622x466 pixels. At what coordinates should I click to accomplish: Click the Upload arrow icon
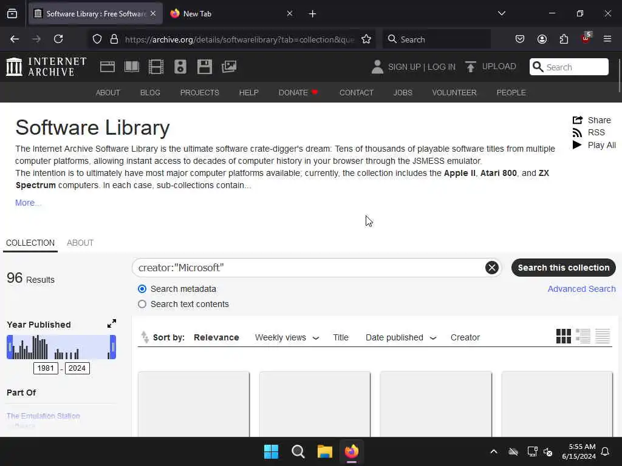coord(471,67)
